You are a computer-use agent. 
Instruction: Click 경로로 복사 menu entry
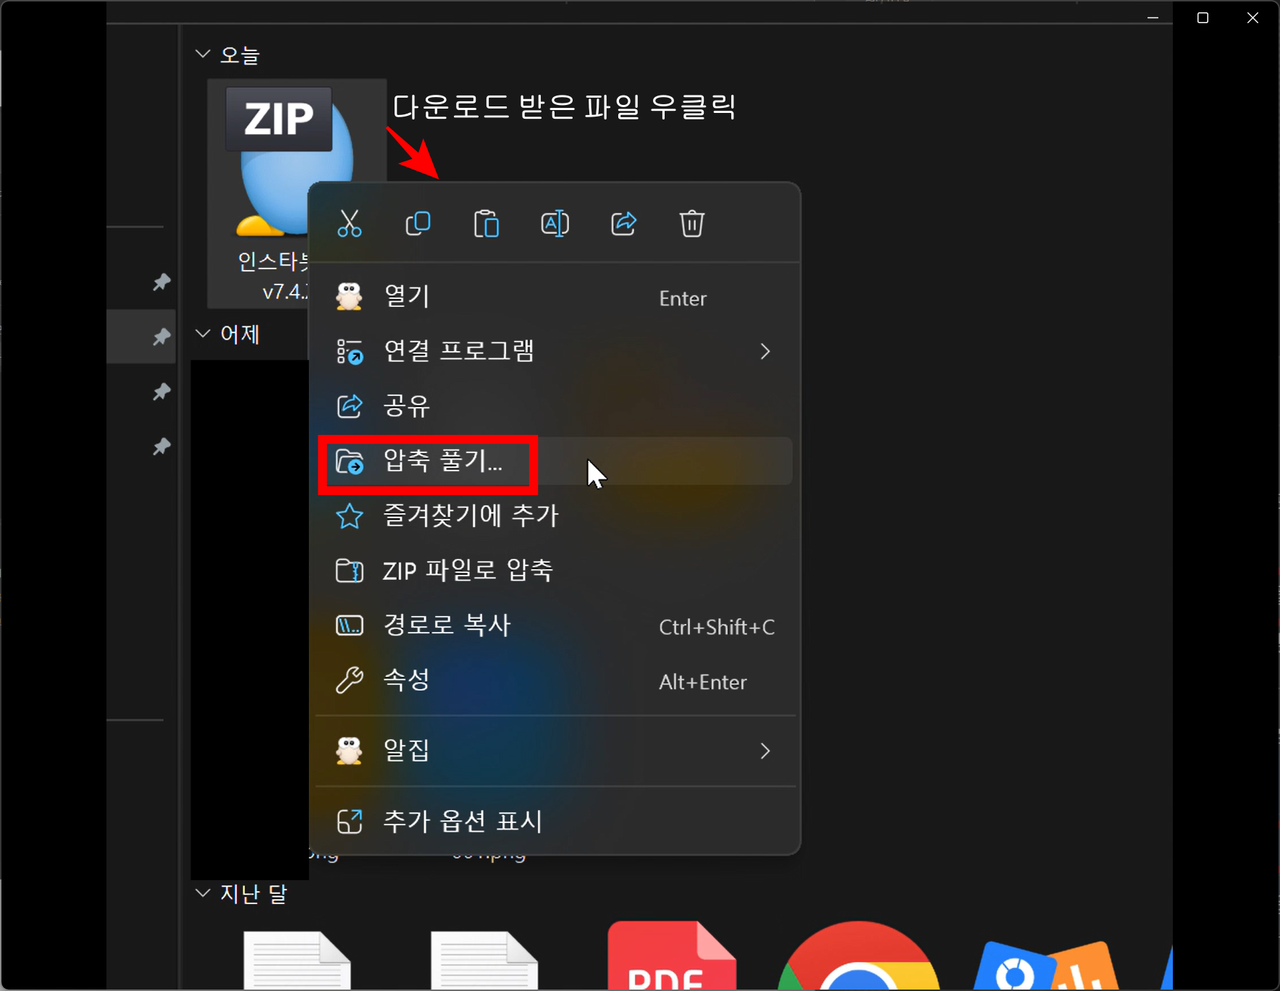coord(555,625)
